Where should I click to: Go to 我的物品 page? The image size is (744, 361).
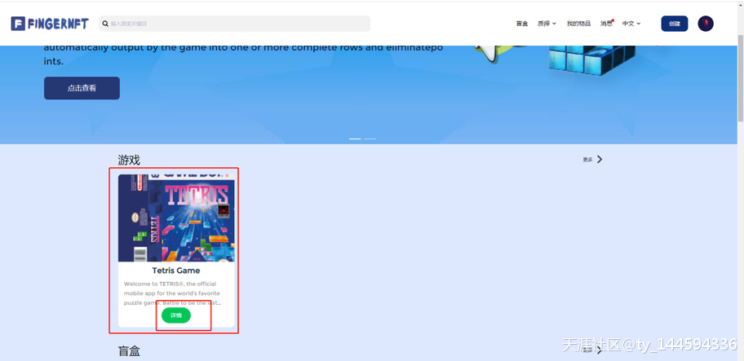pyautogui.click(x=578, y=24)
